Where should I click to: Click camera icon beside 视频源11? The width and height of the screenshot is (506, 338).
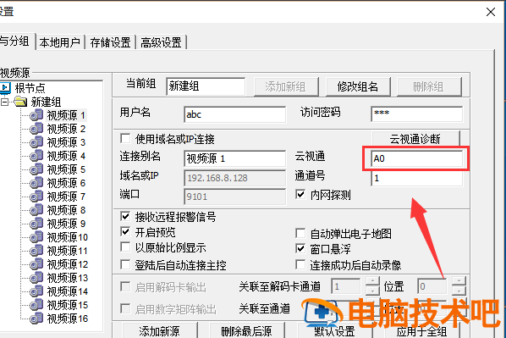(36, 251)
